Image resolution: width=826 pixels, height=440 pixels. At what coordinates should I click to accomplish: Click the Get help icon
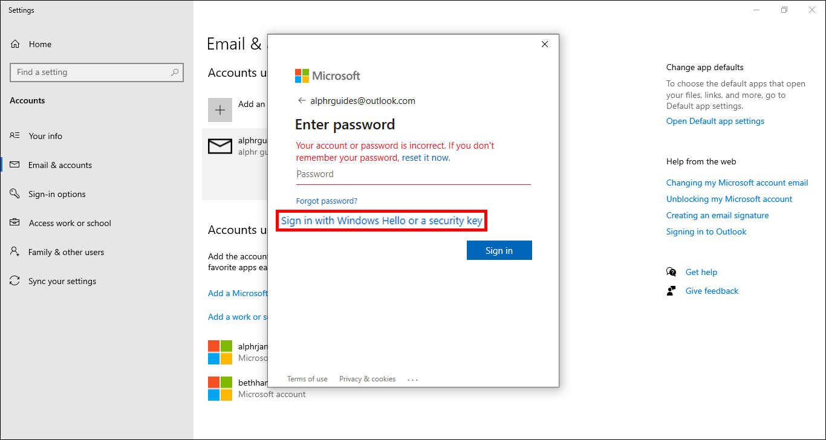(x=672, y=271)
